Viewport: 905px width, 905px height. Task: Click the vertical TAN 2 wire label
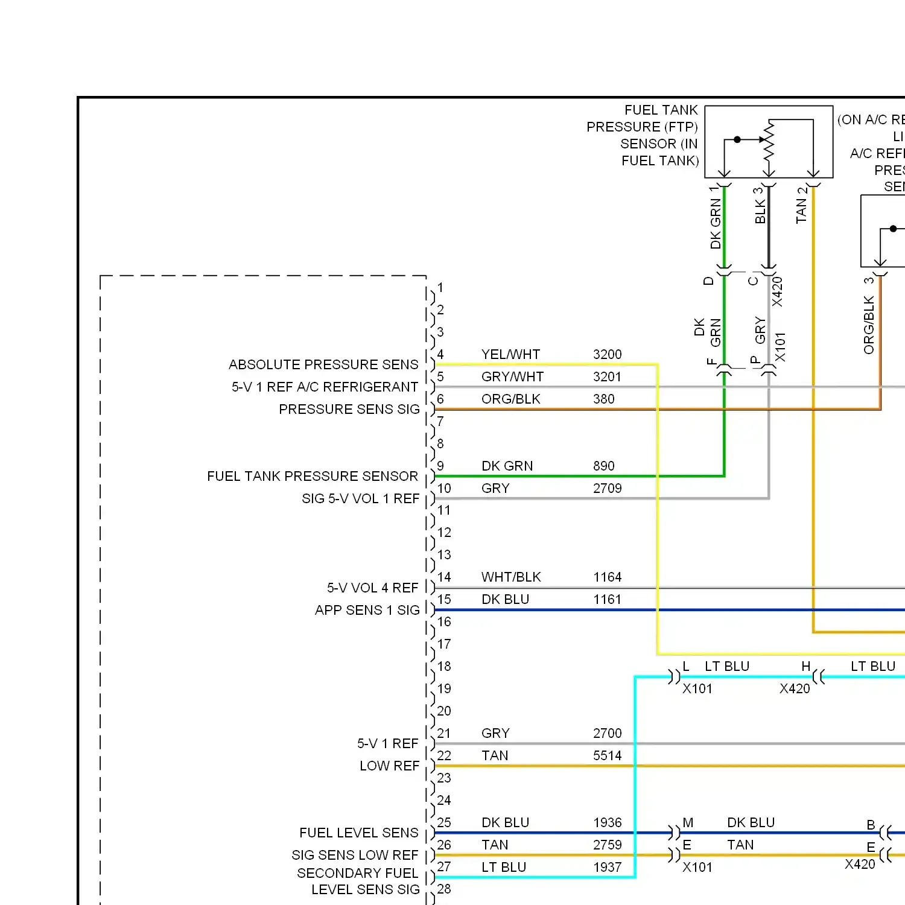[x=801, y=205]
